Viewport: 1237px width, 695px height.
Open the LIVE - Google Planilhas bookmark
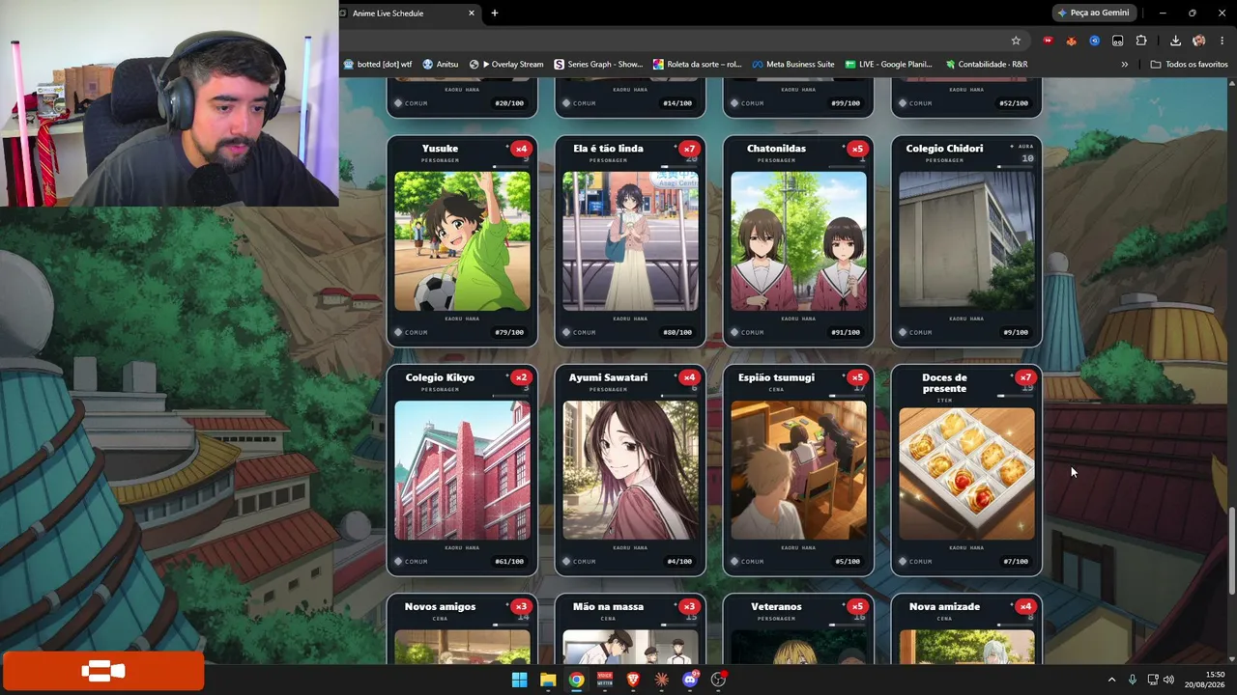tap(888, 65)
